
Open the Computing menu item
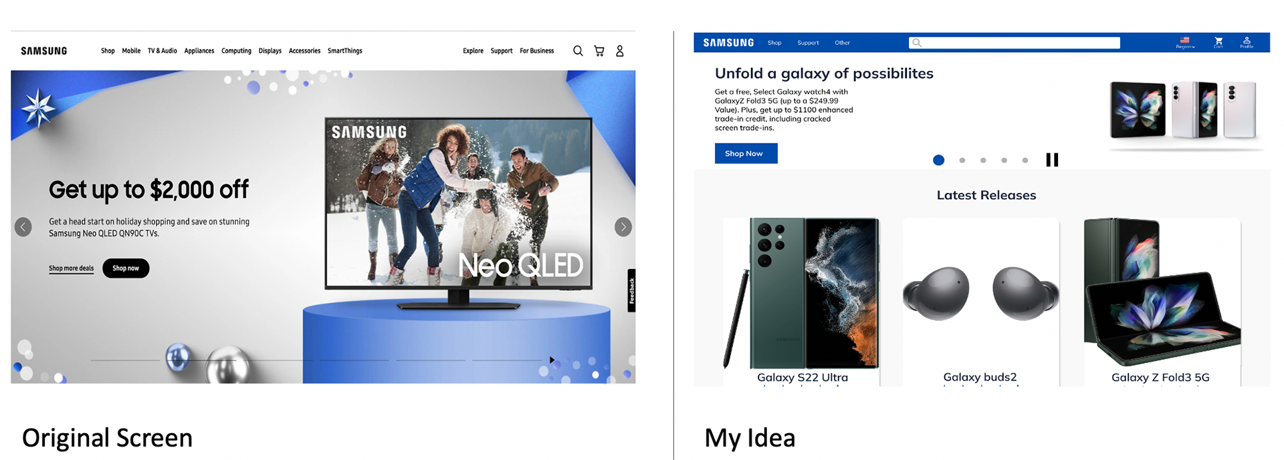coord(236,51)
